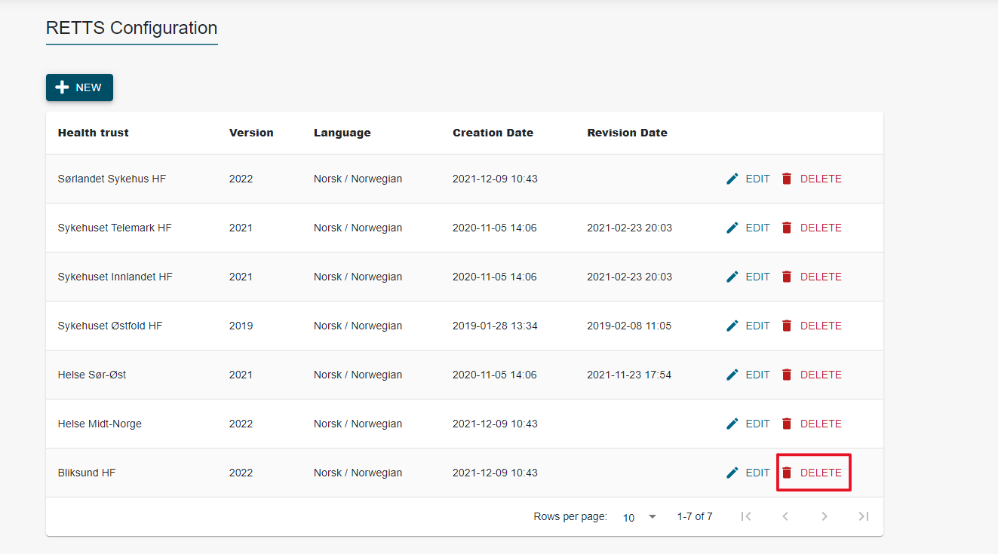Click the pencil icon for Helse Sør-Øst

(732, 375)
